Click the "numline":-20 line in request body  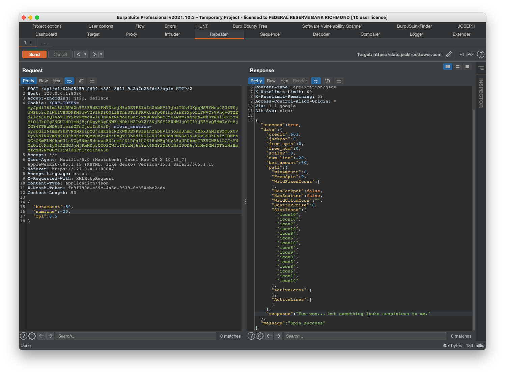[134, 211]
